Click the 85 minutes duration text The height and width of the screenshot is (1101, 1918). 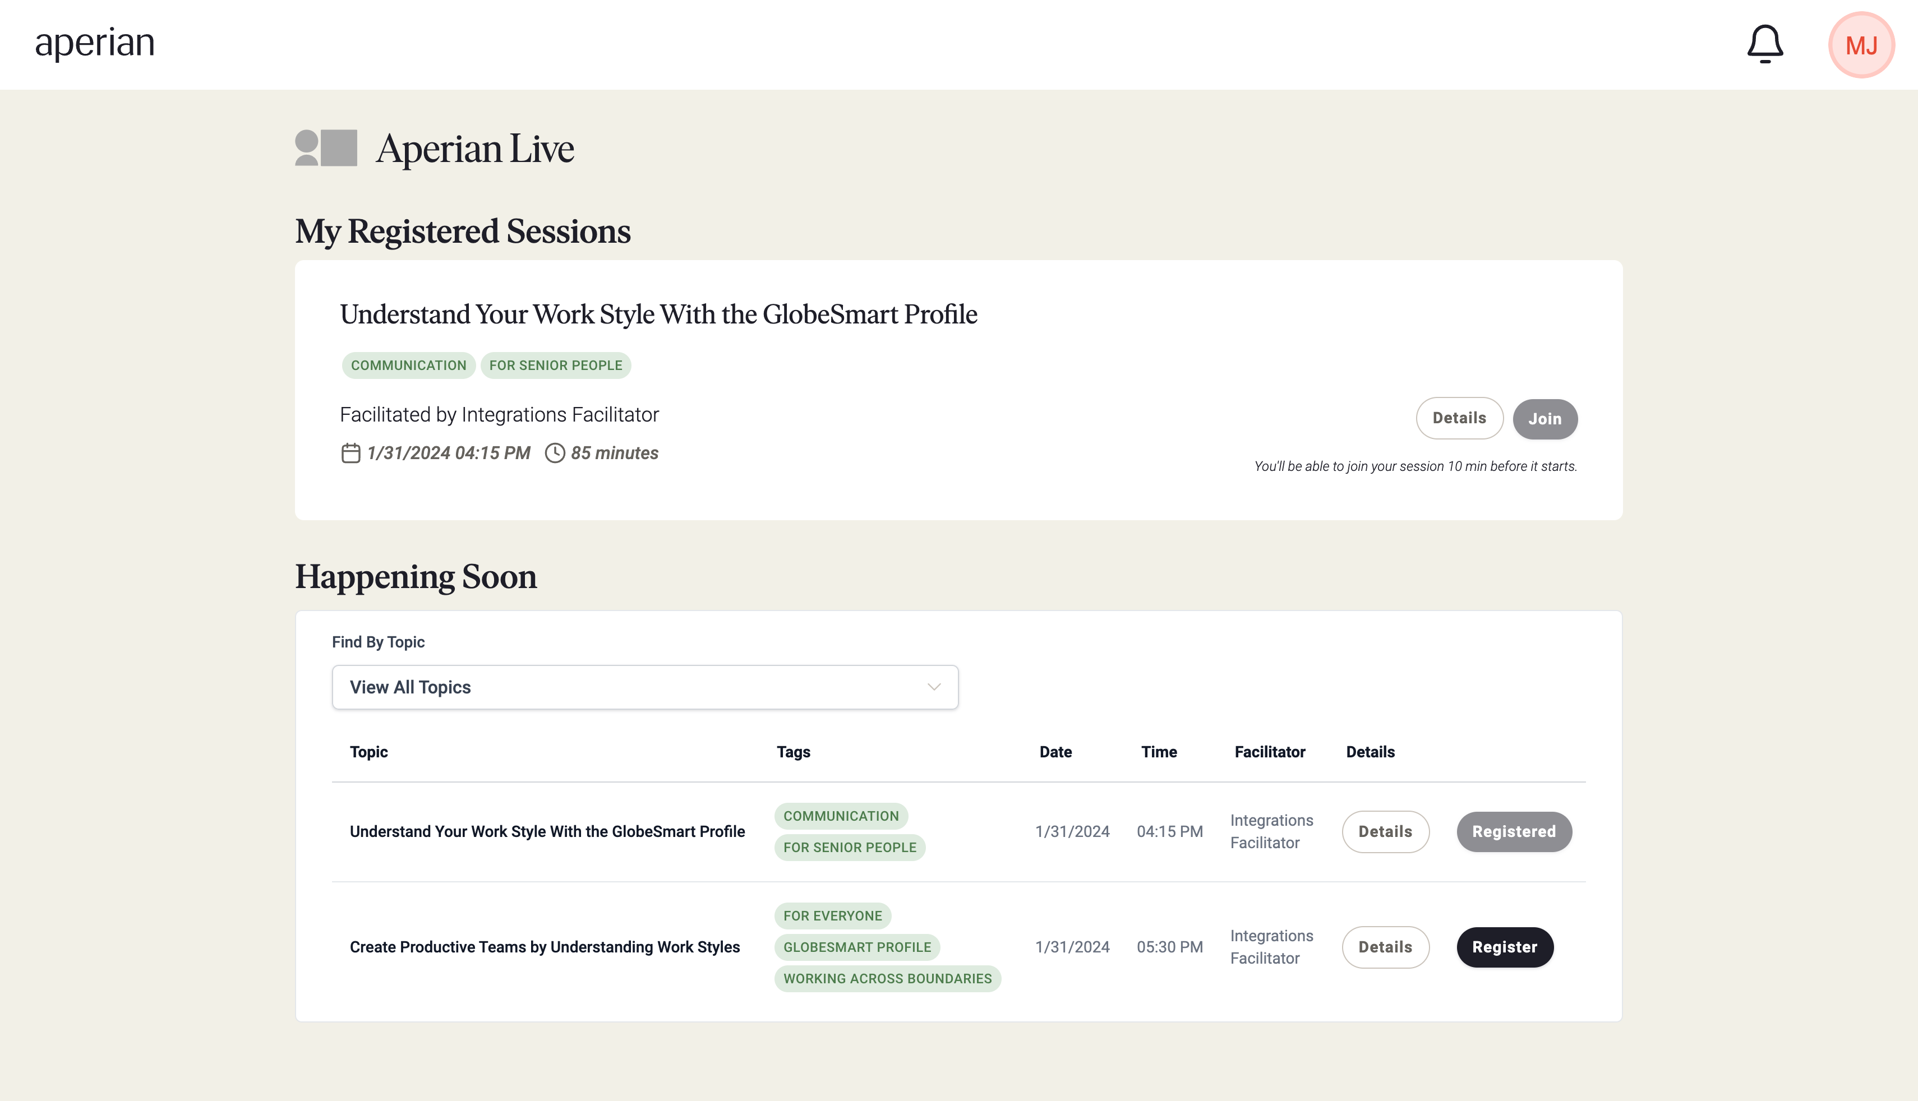click(x=614, y=453)
